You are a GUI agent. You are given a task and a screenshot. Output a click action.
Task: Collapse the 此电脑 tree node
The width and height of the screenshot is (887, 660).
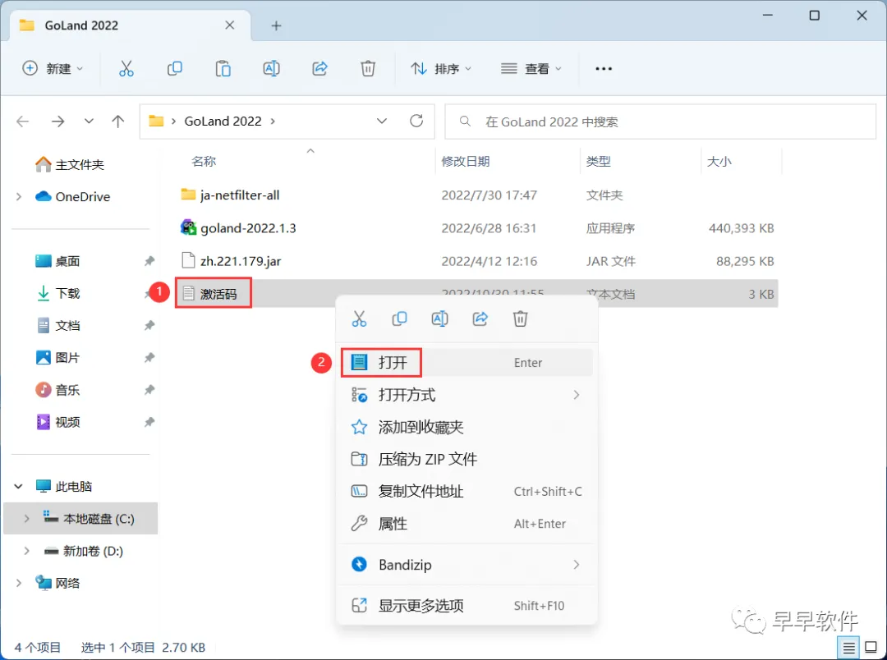point(19,486)
